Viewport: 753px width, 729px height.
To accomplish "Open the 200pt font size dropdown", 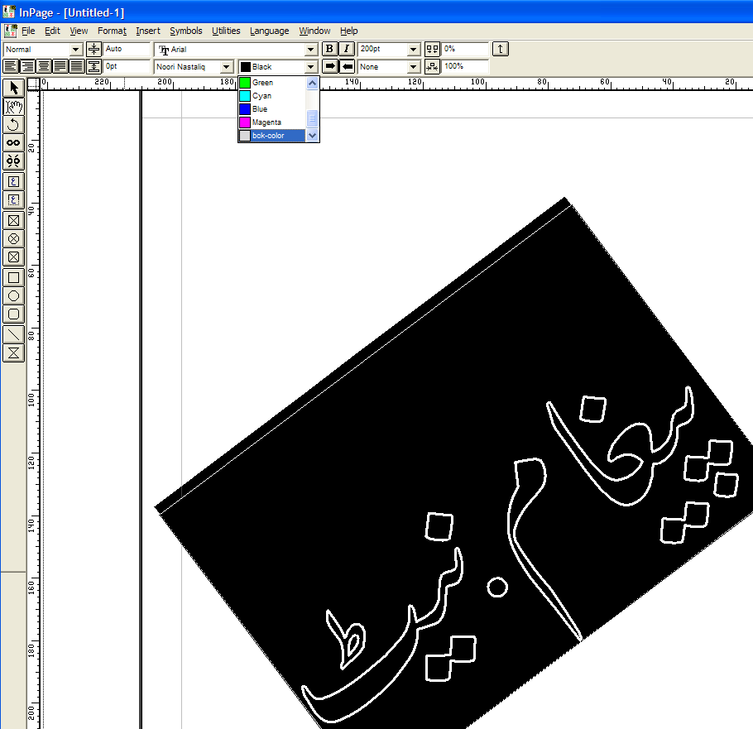I will click(414, 50).
